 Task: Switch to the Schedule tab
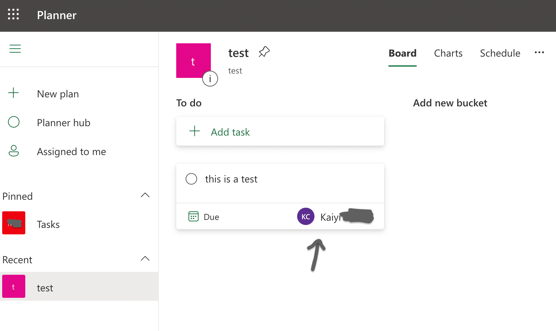click(x=500, y=53)
